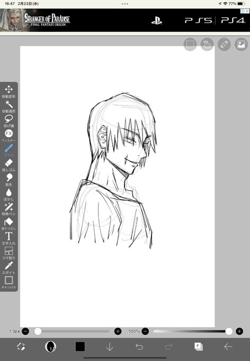The width and height of the screenshot is (250, 361).
Task: Tap the PS5 logo in ad
Action: 199,20
